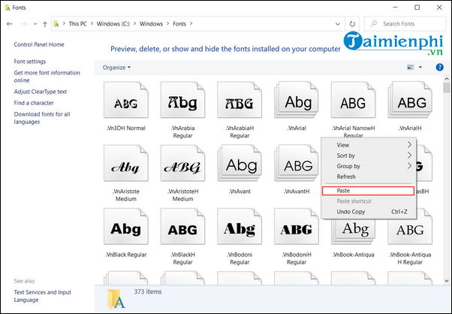Click This PC in the address path

pos(77,23)
